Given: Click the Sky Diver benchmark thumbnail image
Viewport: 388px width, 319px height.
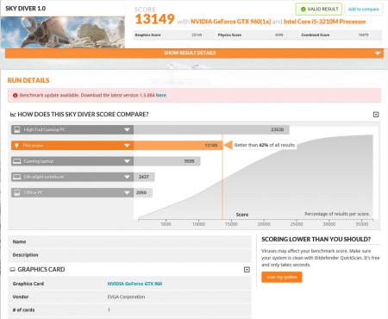Looking at the screenshot, I should (63, 32).
